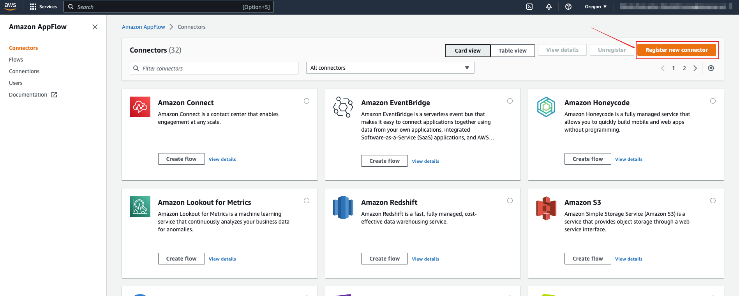The height and width of the screenshot is (296, 739).
Task: Open the Oregon region selector
Action: point(596,7)
